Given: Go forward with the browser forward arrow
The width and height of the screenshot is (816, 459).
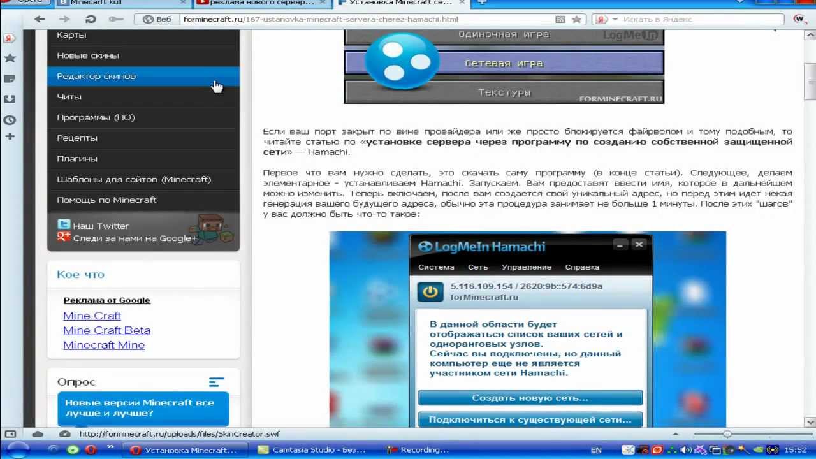Looking at the screenshot, I should click(63, 19).
